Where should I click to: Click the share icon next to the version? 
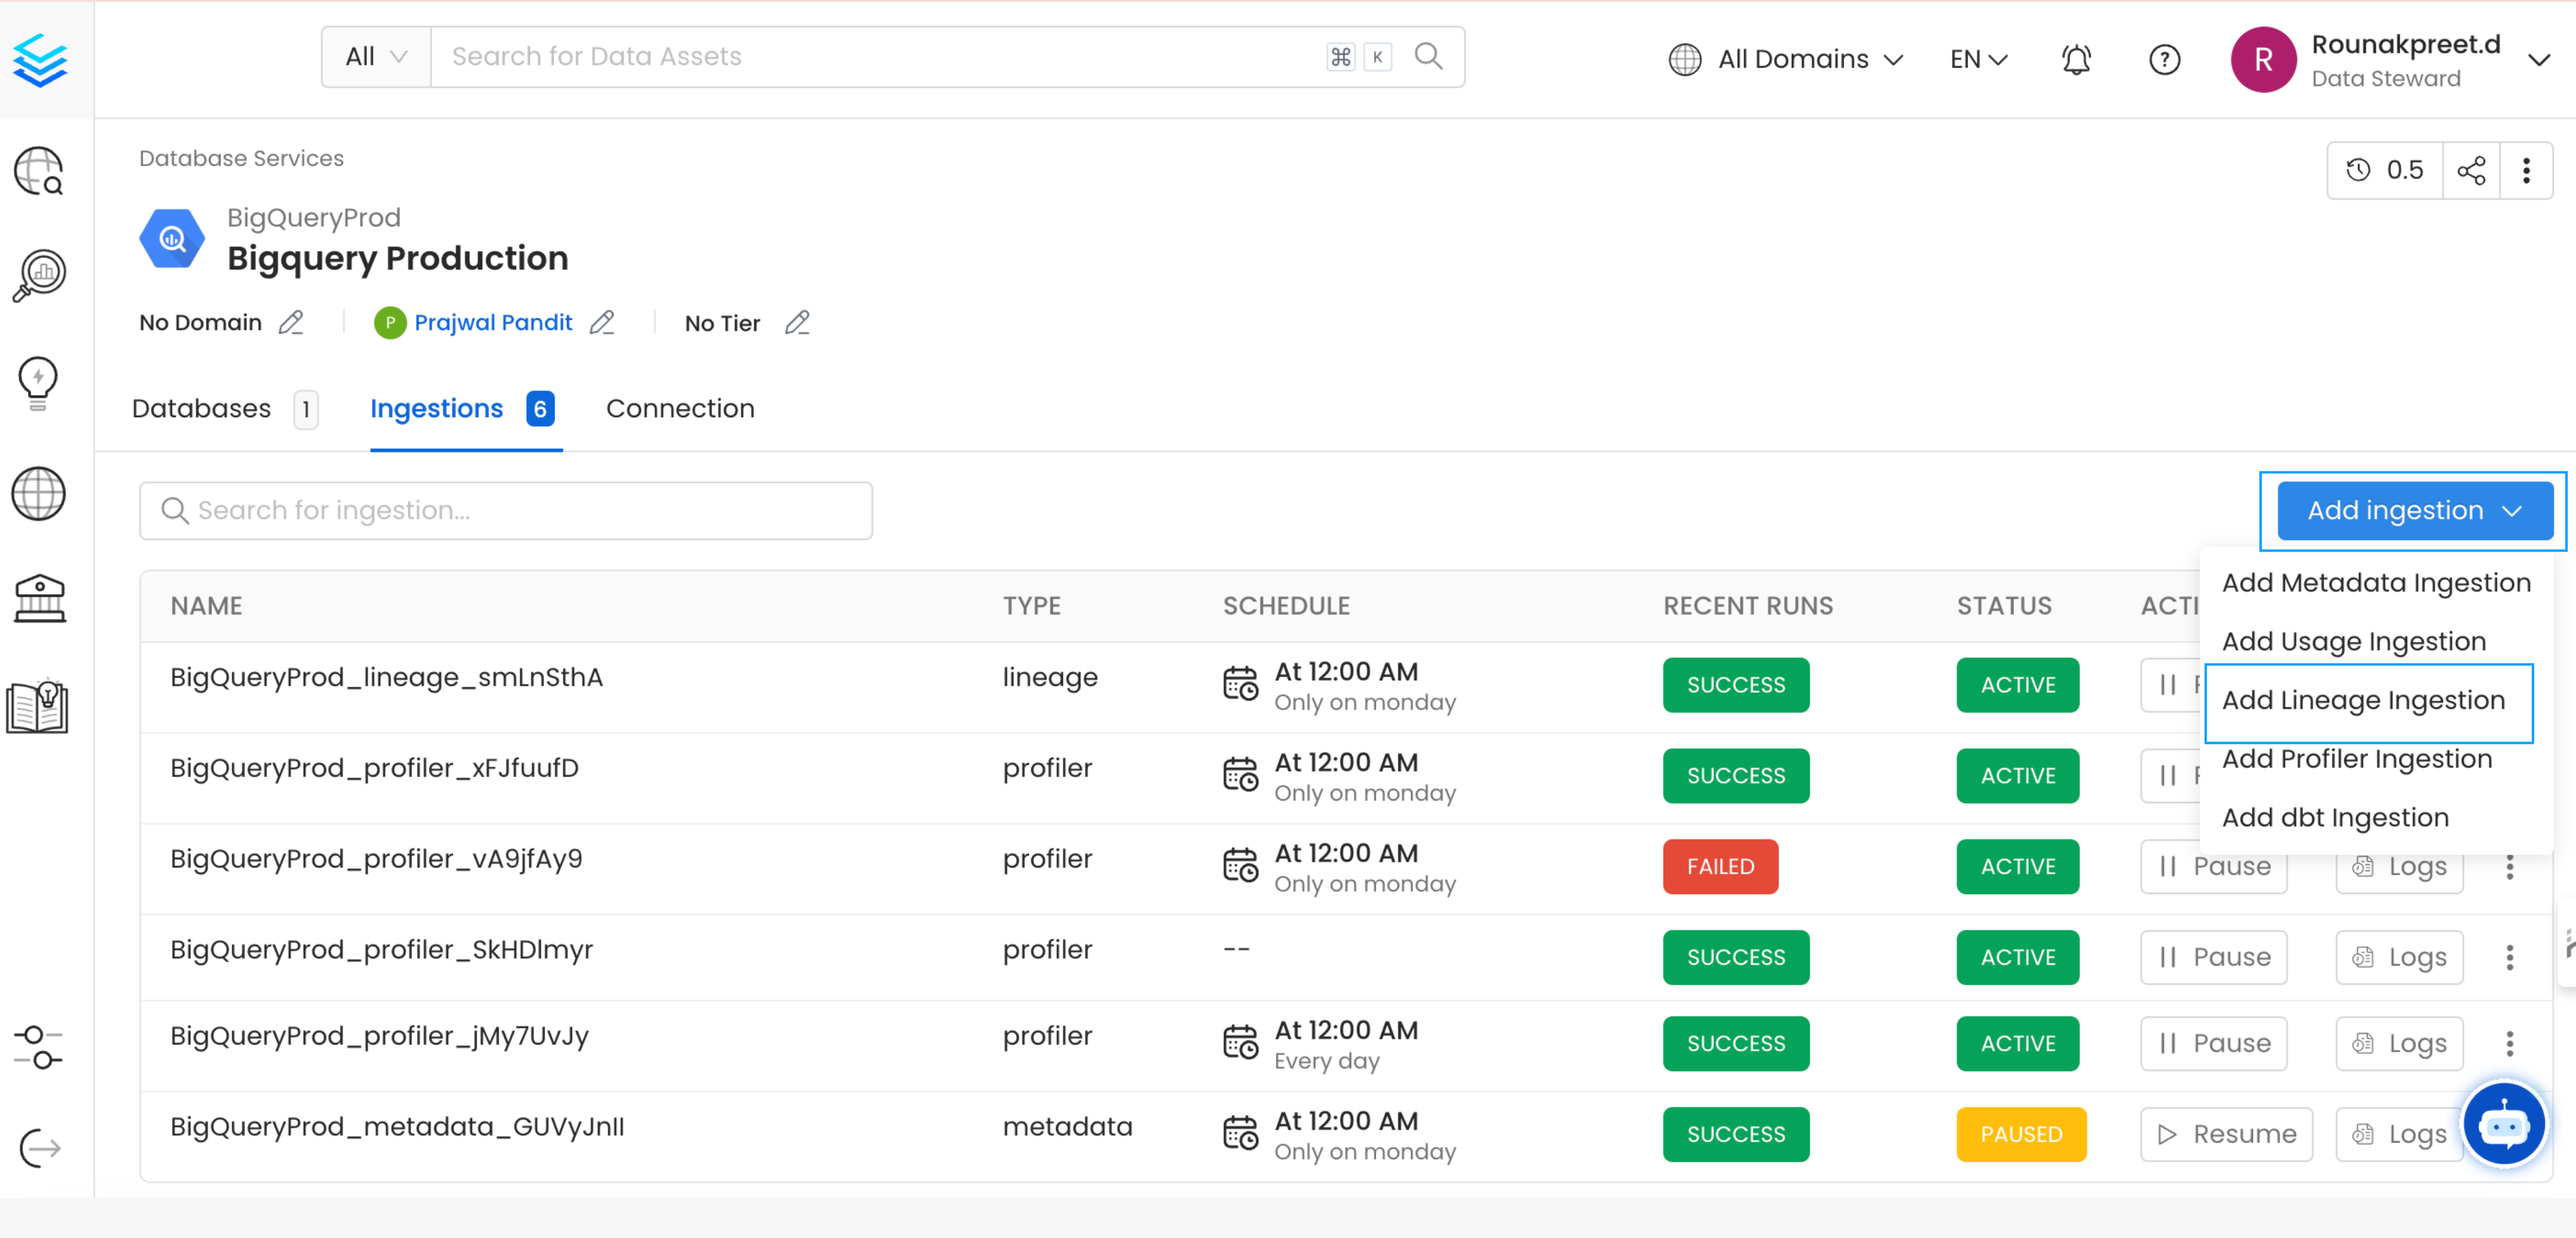2470,170
